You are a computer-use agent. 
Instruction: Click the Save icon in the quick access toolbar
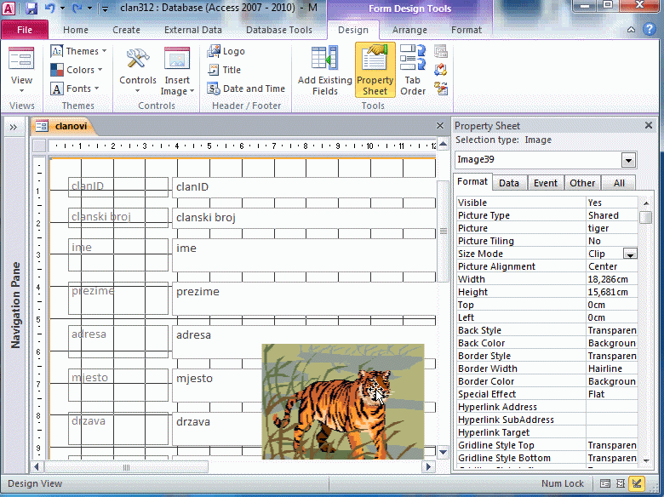[31, 9]
